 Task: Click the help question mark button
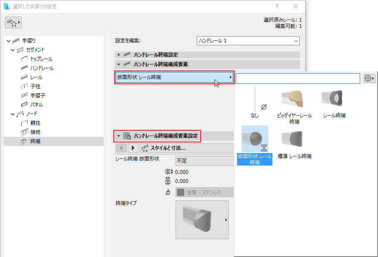277,6
